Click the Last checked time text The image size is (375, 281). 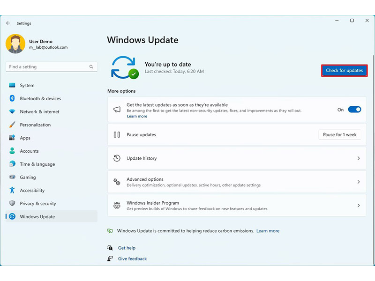coord(174,72)
